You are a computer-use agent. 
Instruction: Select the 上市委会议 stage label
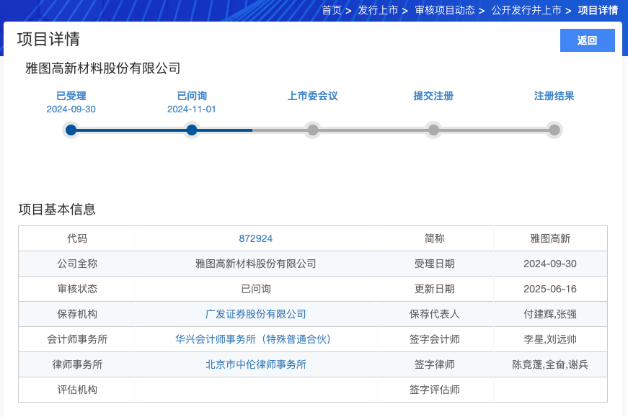[x=313, y=96]
